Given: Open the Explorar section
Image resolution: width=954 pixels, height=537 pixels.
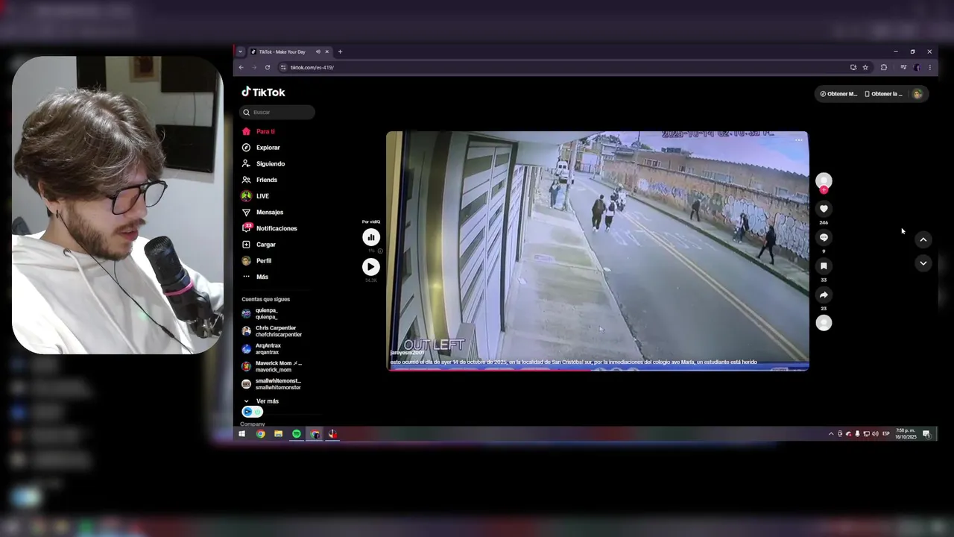Looking at the screenshot, I should pos(261,148).
